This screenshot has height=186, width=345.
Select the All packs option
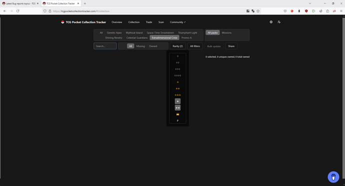point(212,33)
